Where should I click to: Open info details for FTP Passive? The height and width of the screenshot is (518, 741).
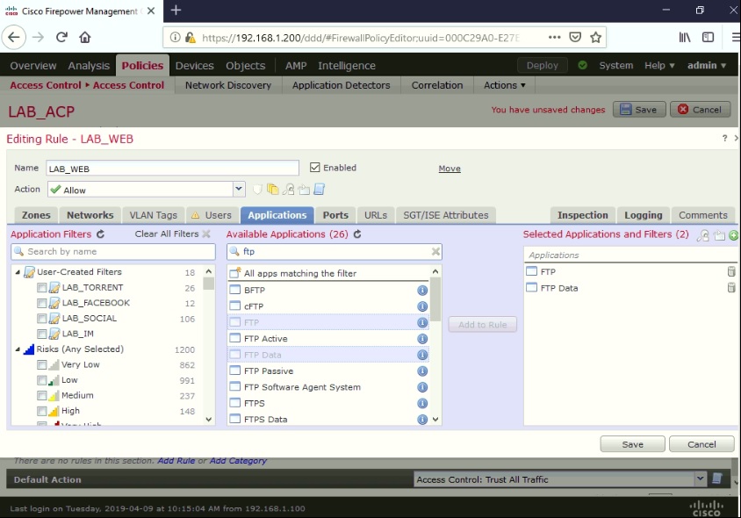point(421,371)
